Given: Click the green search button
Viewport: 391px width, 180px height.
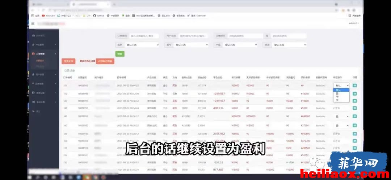Looking at the screenshot, I should coord(120,54).
